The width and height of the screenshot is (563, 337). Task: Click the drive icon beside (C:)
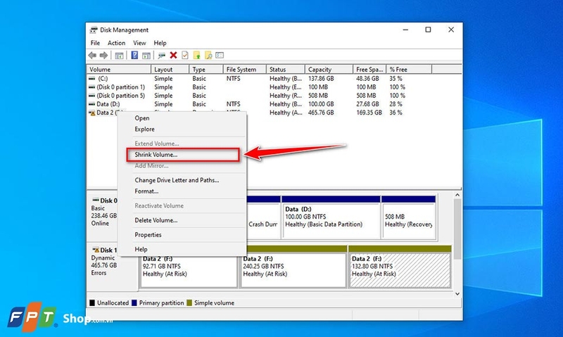pos(92,78)
